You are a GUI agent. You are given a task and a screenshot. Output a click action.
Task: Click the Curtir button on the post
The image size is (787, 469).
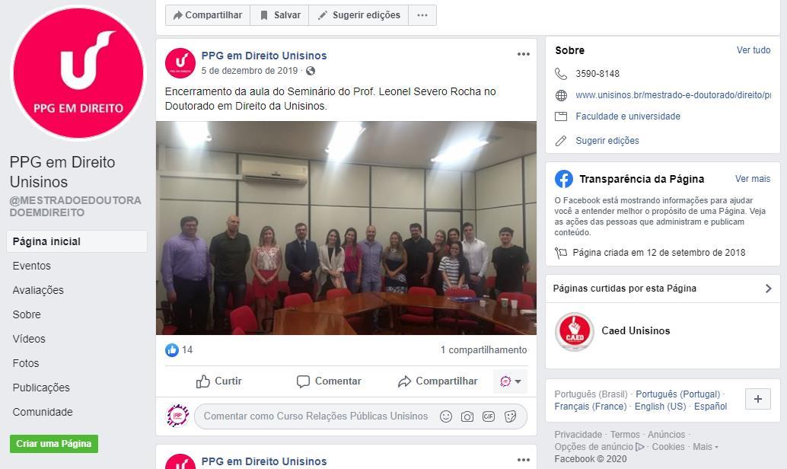point(219,381)
